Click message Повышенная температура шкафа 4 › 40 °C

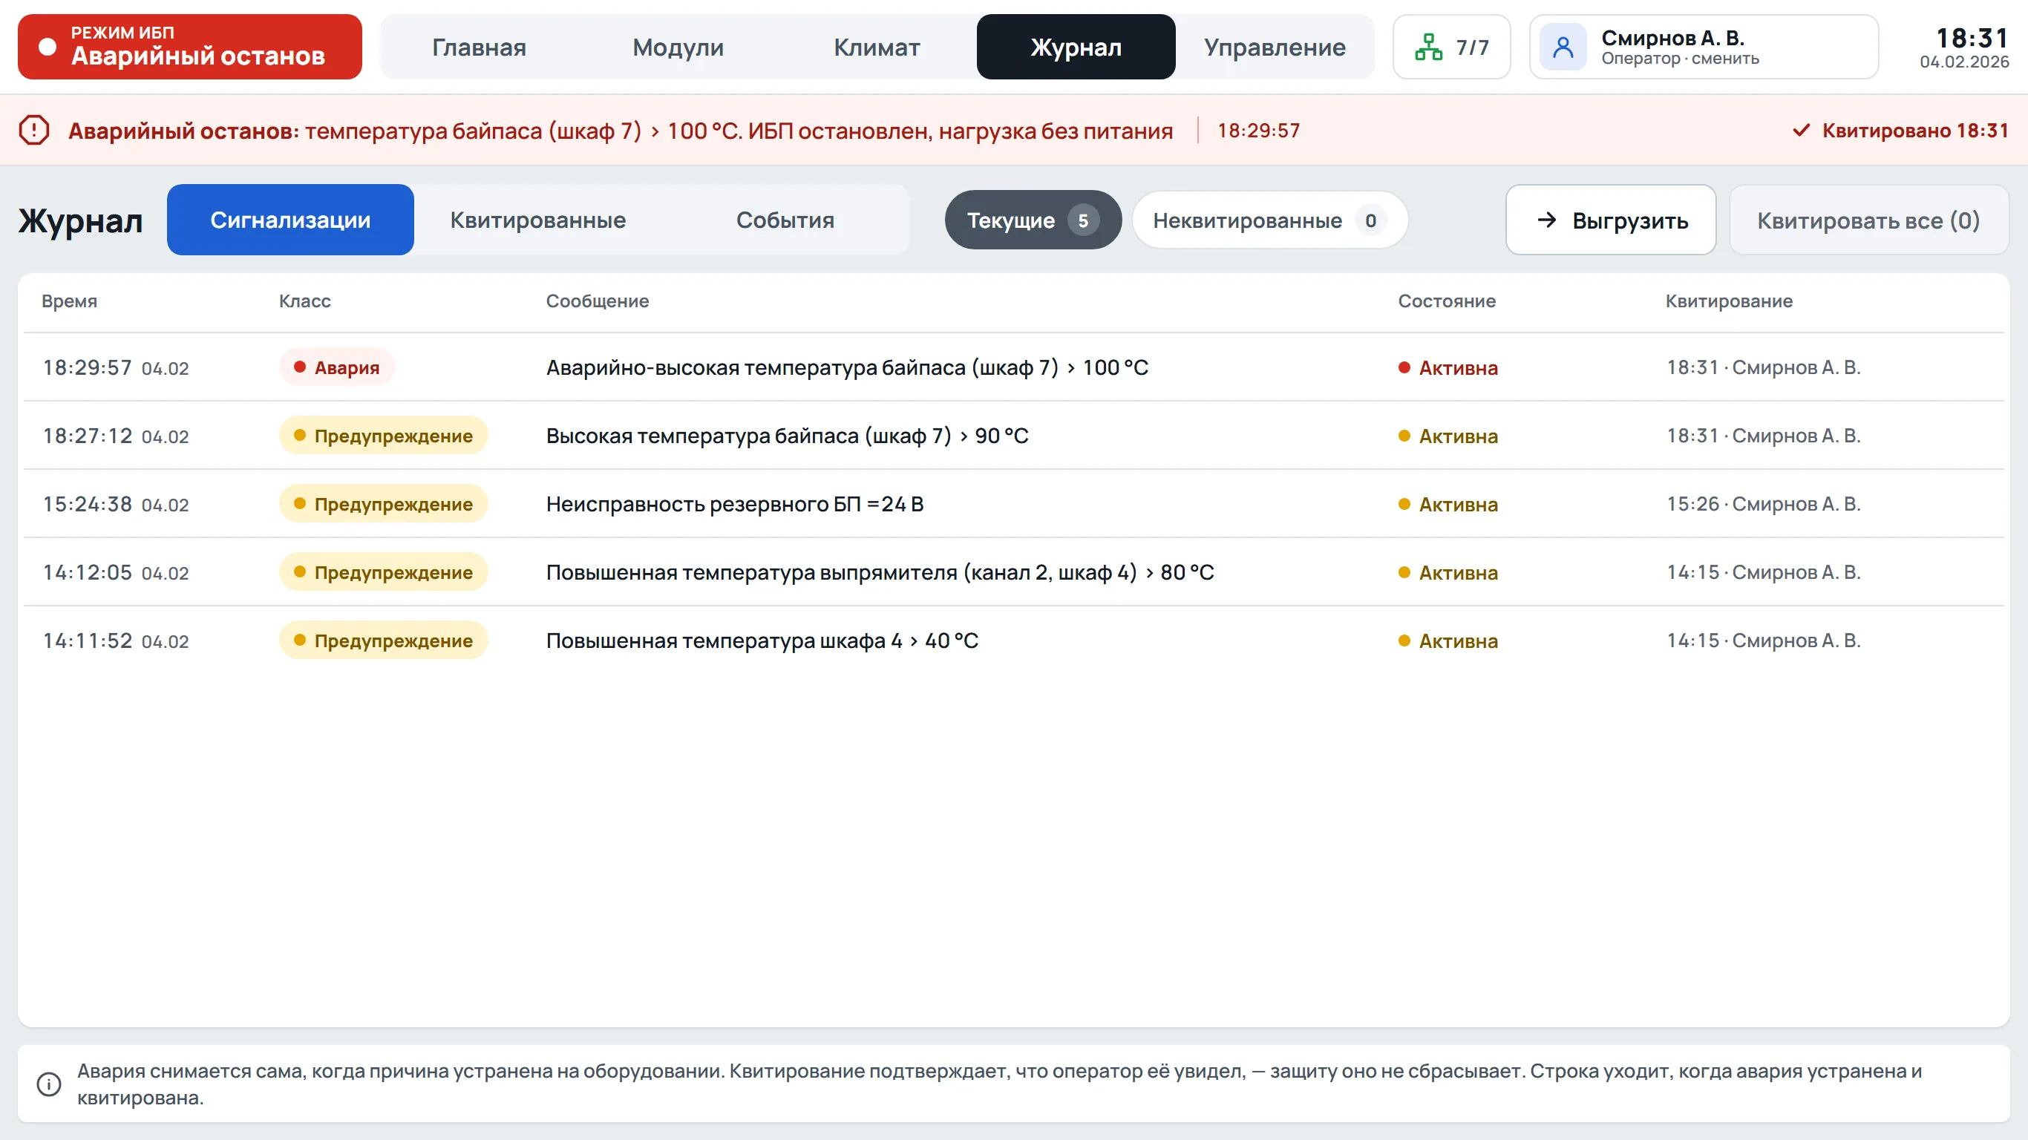(762, 641)
